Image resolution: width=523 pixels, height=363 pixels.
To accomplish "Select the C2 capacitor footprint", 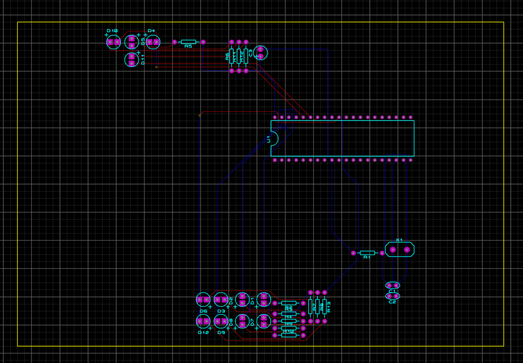I will [x=392, y=296].
